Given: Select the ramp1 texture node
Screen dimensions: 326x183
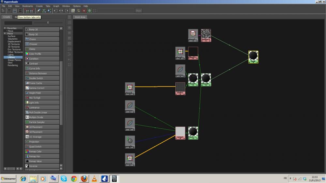Looking at the screenshot, I should pos(180,133).
